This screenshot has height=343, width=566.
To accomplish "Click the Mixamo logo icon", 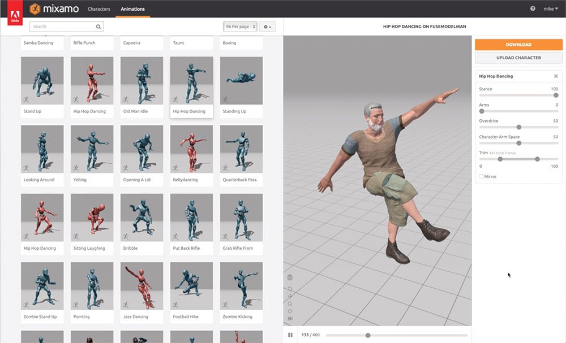I will point(35,8).
